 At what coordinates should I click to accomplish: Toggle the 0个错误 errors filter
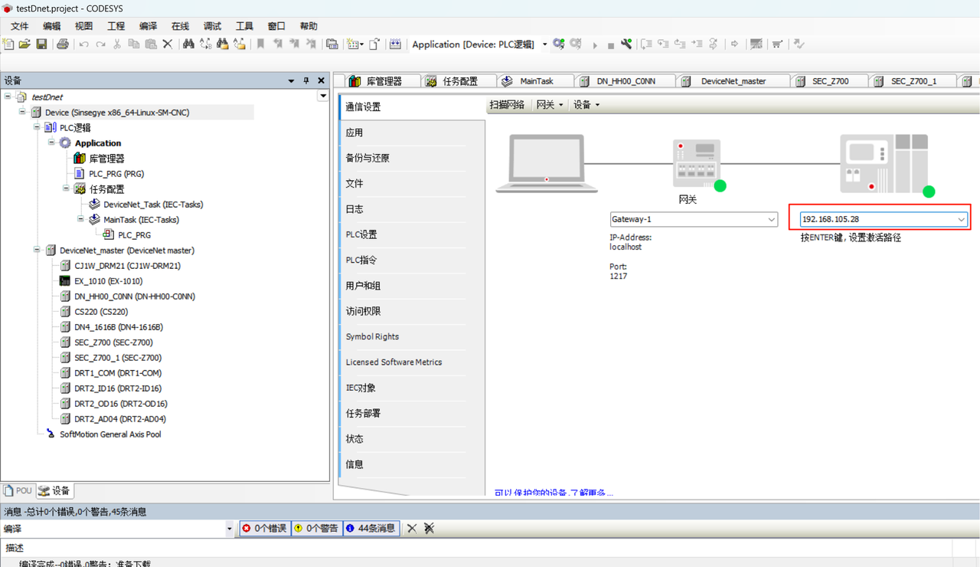pyautogui.click(x=265, y=528)
